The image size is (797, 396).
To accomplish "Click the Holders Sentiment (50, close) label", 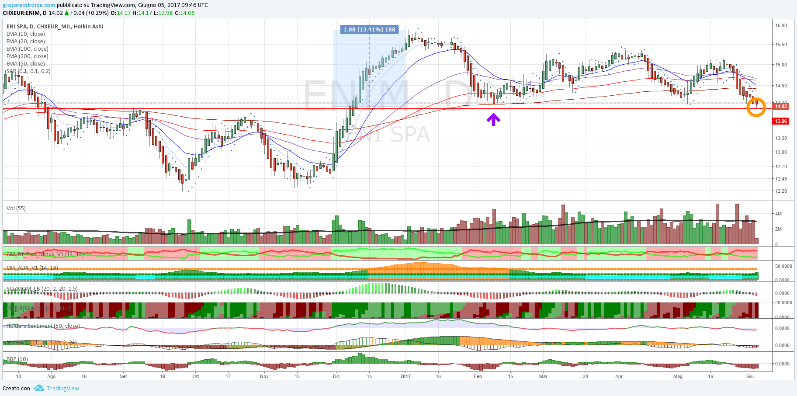I will [43, 326].
